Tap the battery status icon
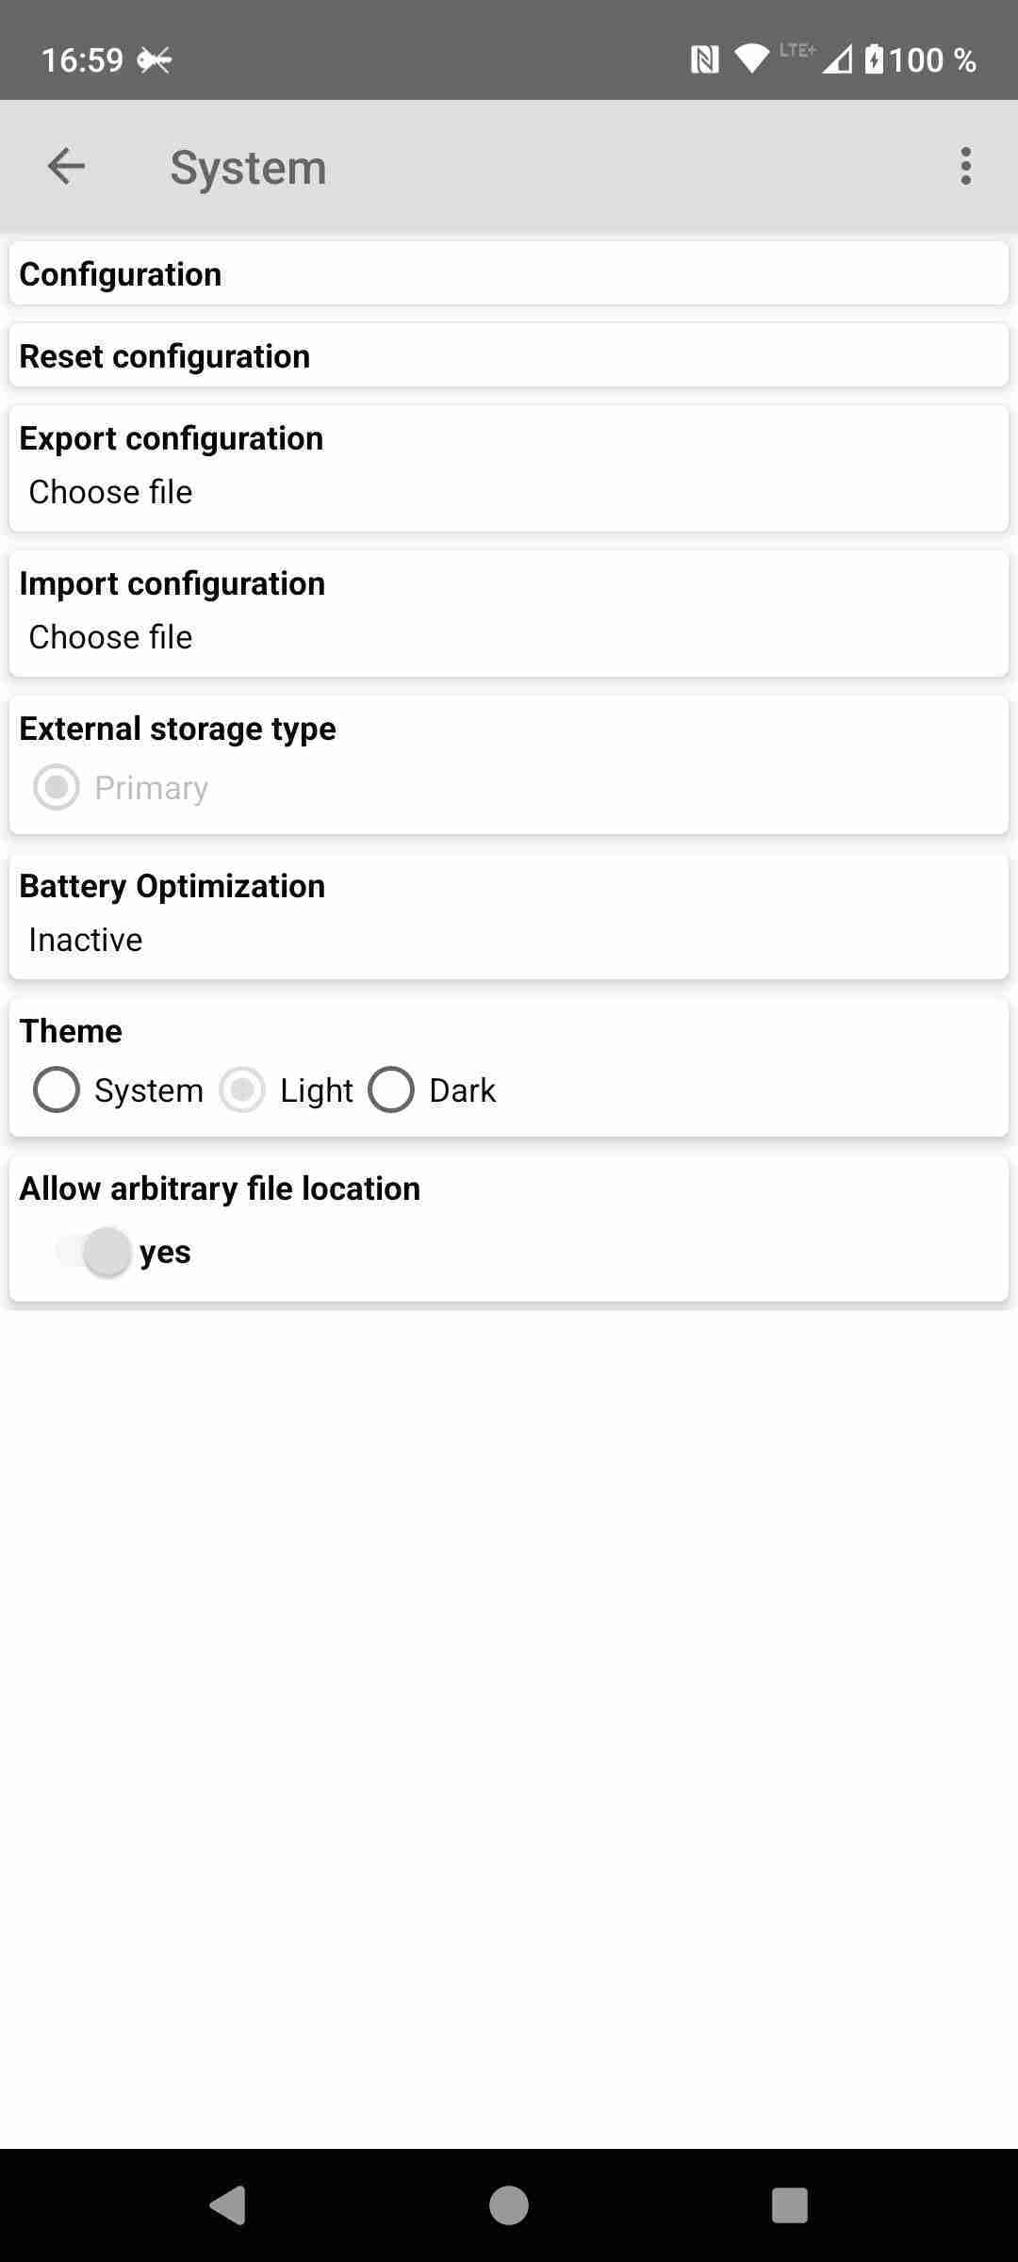The height and width of the screenshot is (2262, 1018). (875, 60)
